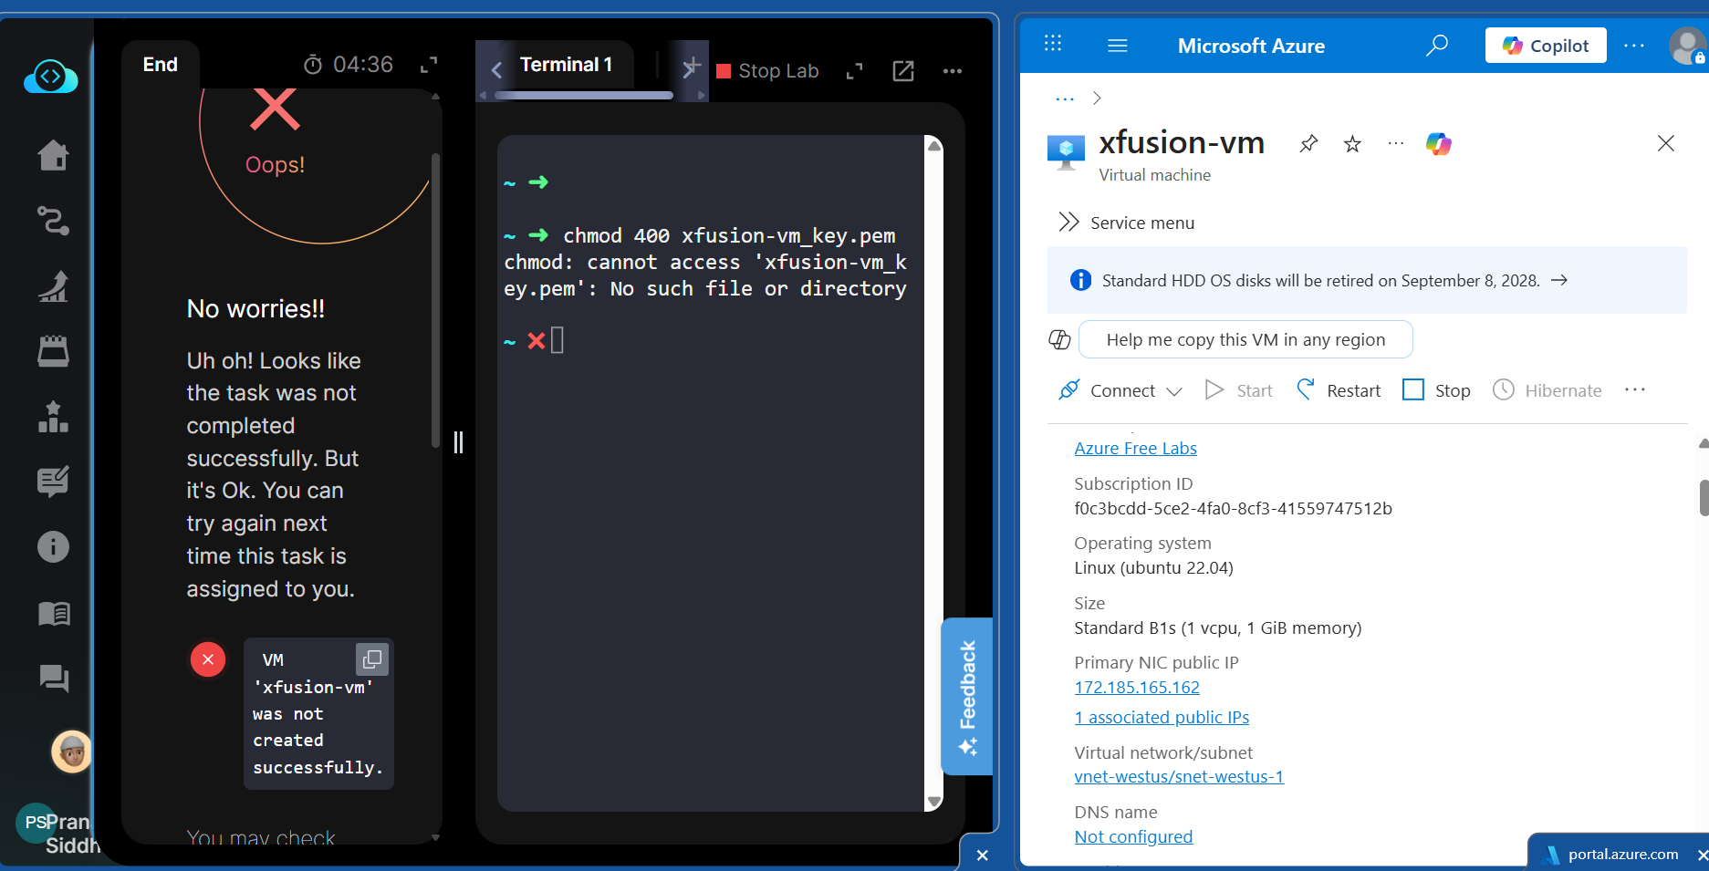Click the red error X beside the VM message
Image resolution: width=1709 pixels, height=871 pixels.
click(208, 659)
